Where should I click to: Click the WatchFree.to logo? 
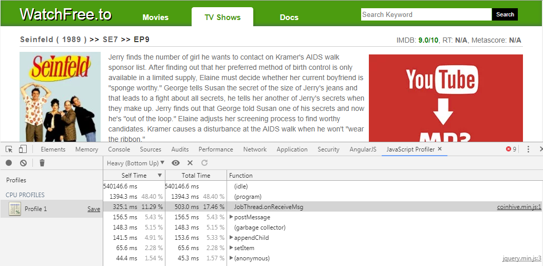[66, 14]
